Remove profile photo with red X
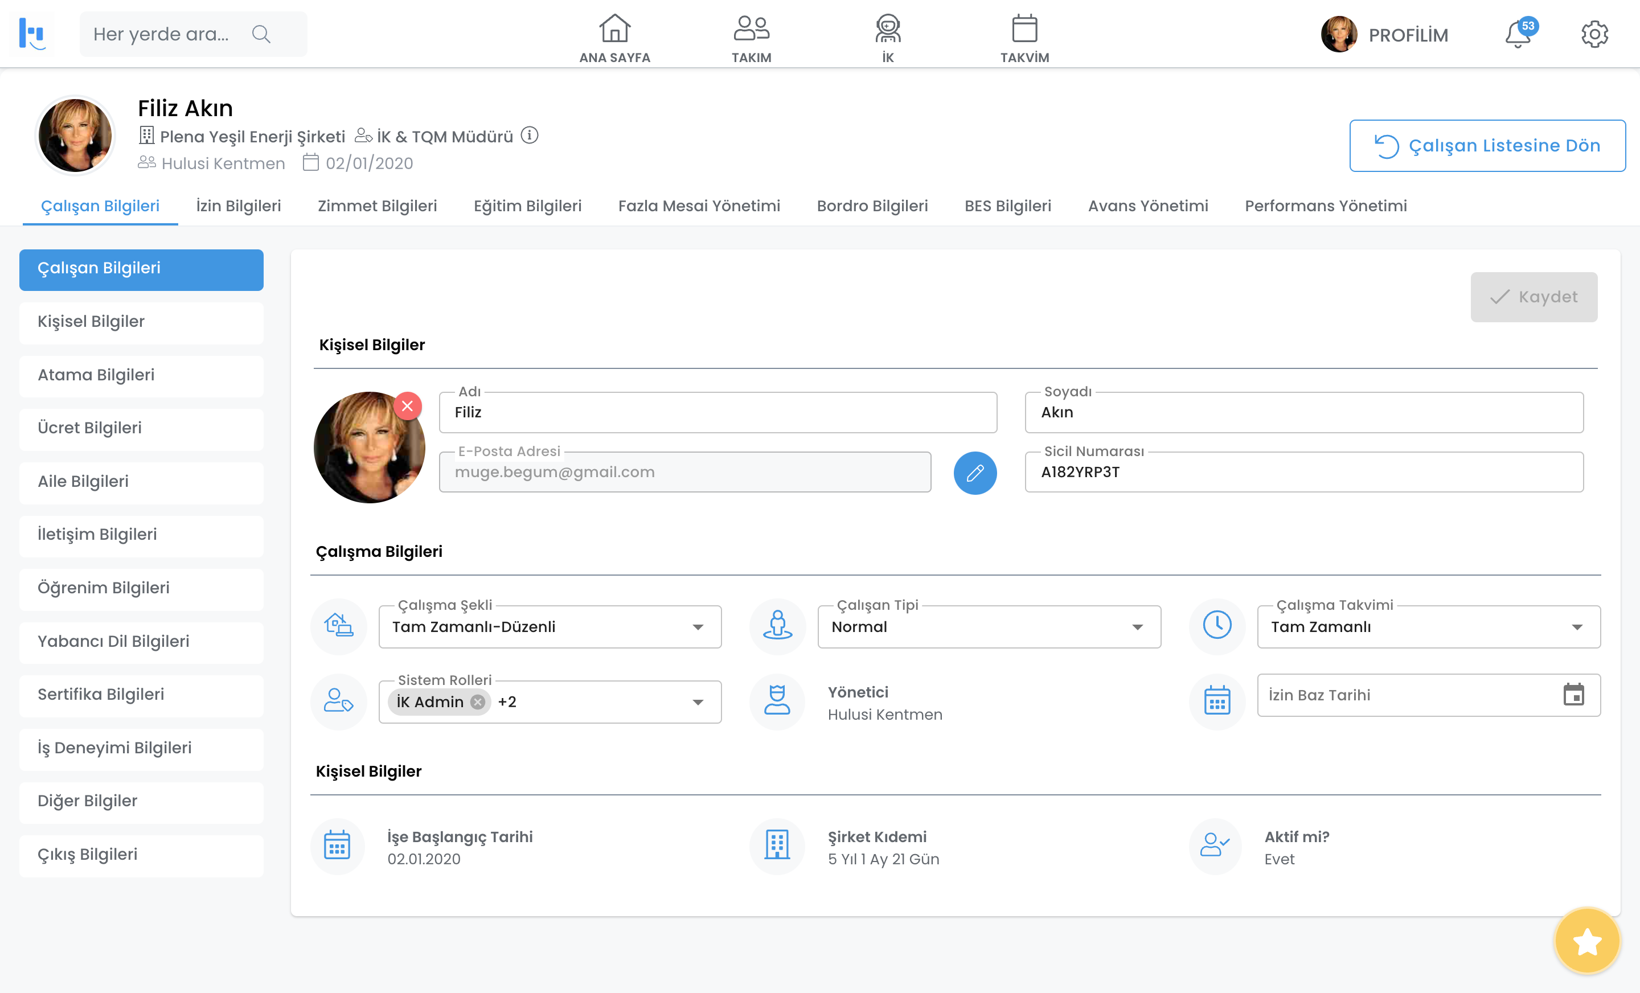The width and height of the screenshot is (1640, 993). 407,406
